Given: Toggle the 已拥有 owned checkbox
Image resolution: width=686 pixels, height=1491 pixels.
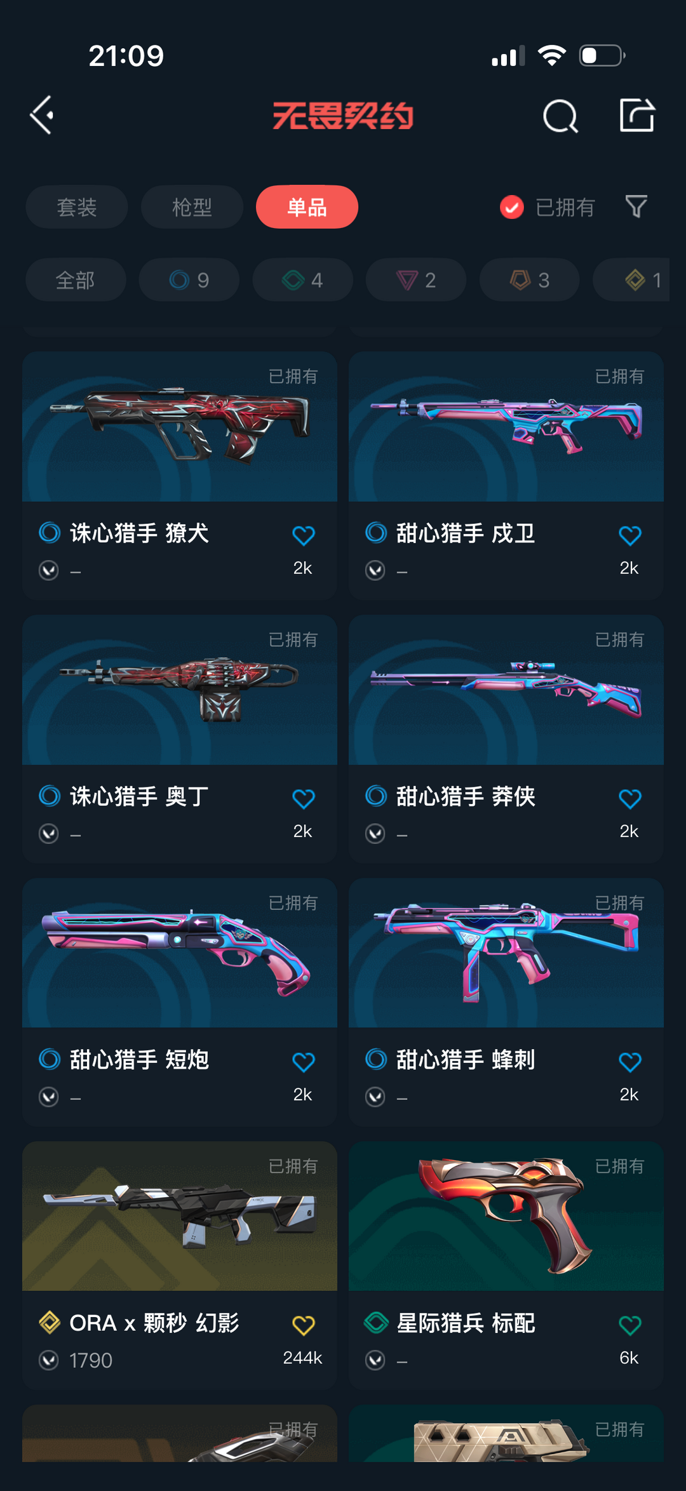Looking at the screenshot, I should (x=512, y=207).
